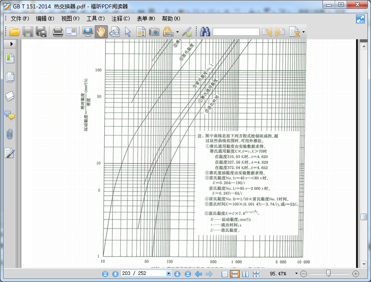Select the arrow selection tool
This screenshot has width=371, height=282.
coord(128,32)
